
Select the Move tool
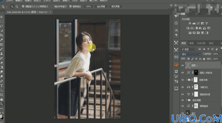click(x=2, y=17)
